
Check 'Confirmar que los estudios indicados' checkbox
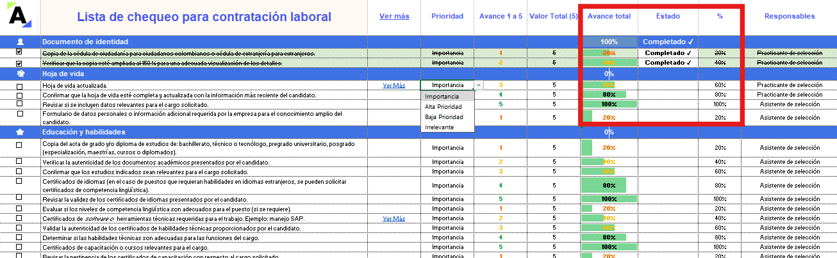(x=19, y=172)
